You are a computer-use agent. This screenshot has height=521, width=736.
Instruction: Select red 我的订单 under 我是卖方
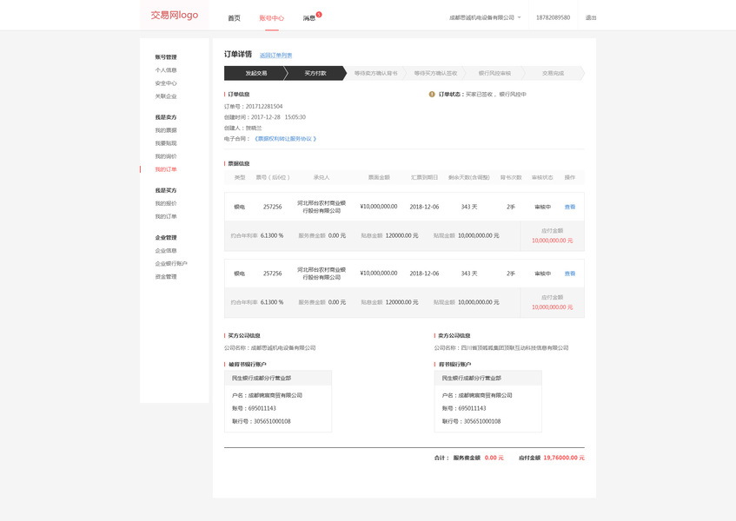166,169
